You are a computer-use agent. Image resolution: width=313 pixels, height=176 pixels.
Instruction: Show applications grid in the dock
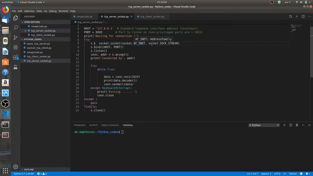tap(5, 171)
